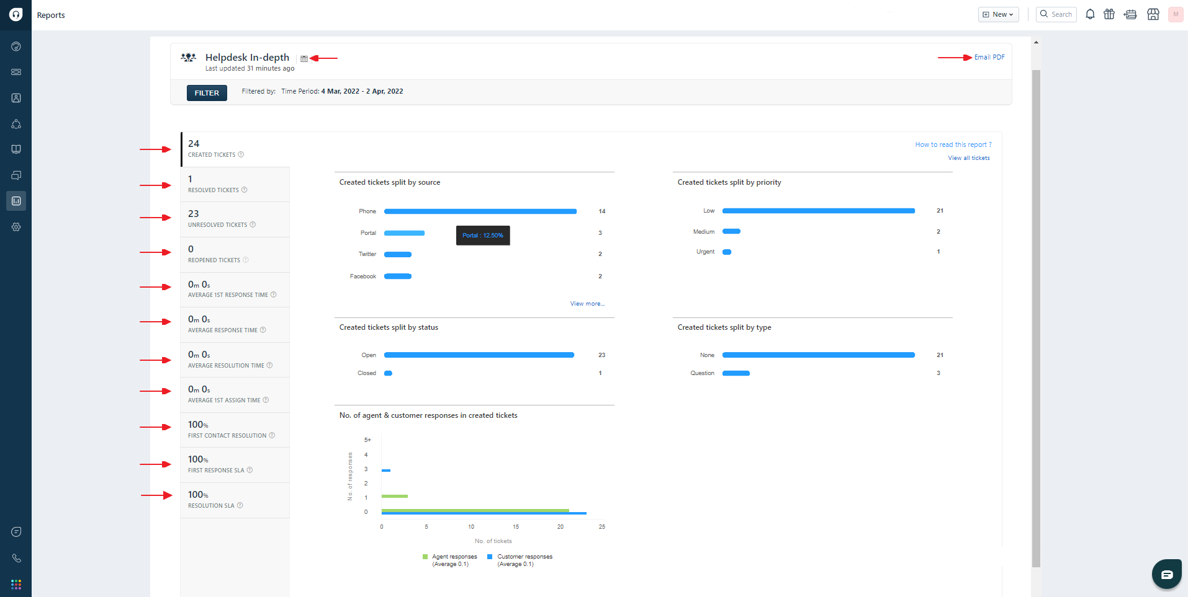Open the marketplace icon in header

[x=1153, y=14]
